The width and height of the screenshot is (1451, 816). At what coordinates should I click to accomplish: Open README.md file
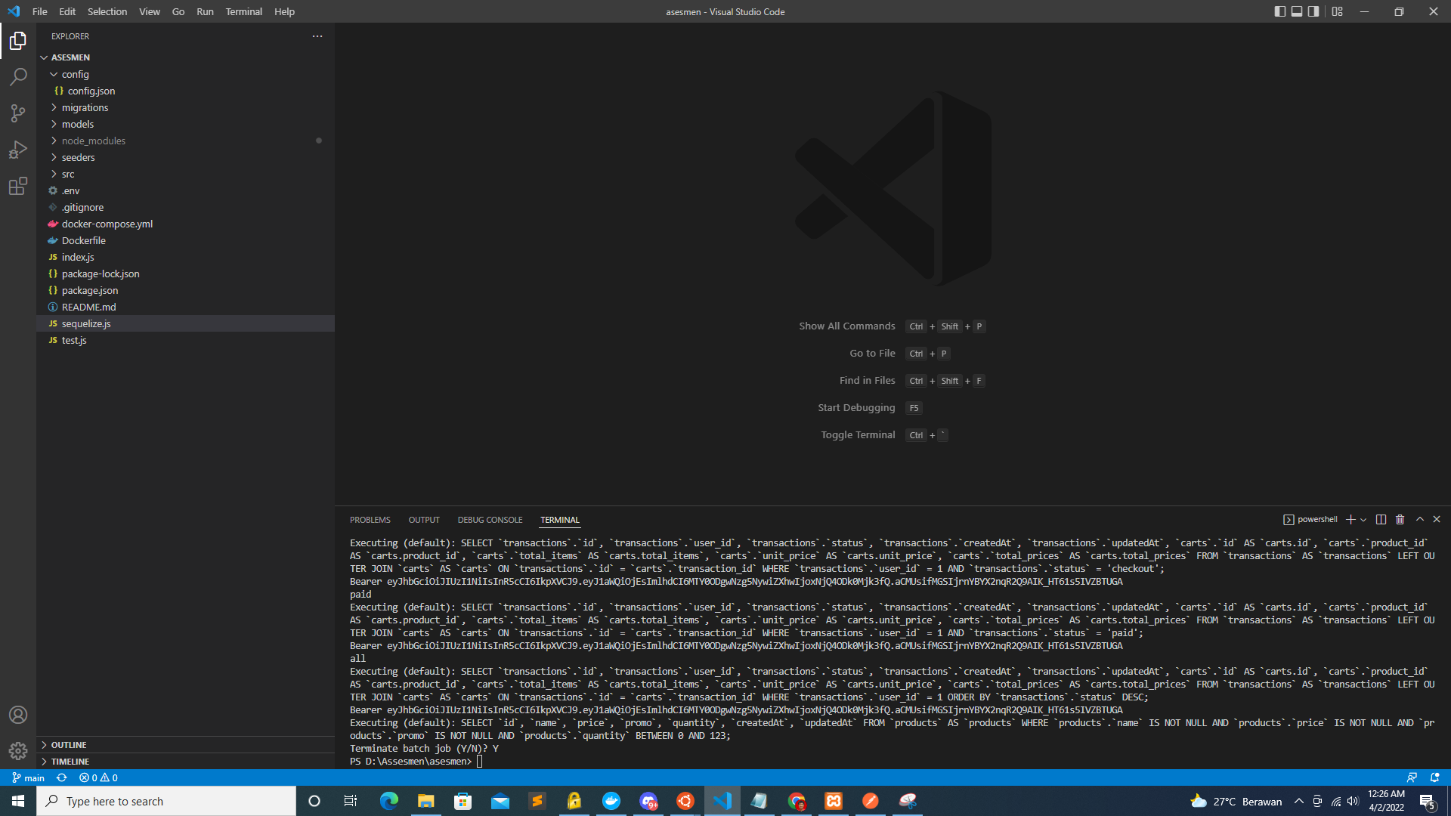tap(185, 307)
